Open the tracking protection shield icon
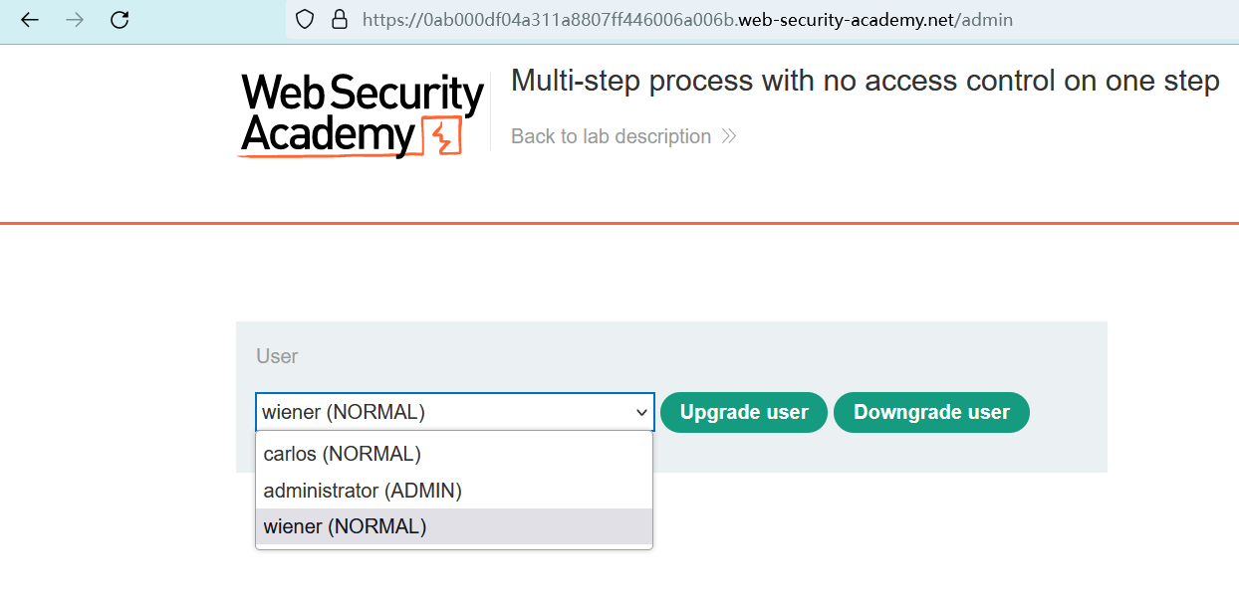The height and width of the screenshot is (605, 1239). pyautogui.click(x=305, y=20)
